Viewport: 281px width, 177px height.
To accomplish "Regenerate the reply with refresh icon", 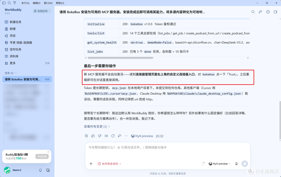I will [113, 136].
